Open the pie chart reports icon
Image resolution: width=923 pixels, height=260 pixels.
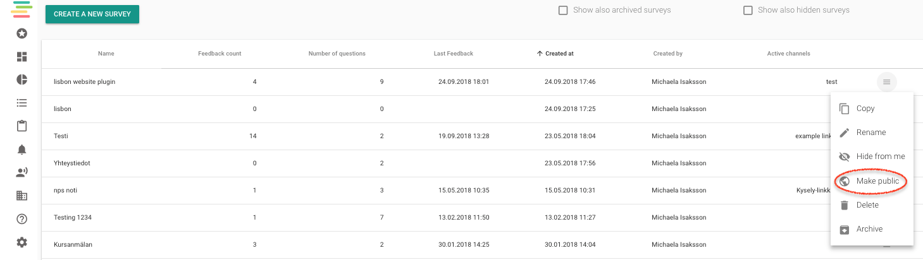(22, 80)
